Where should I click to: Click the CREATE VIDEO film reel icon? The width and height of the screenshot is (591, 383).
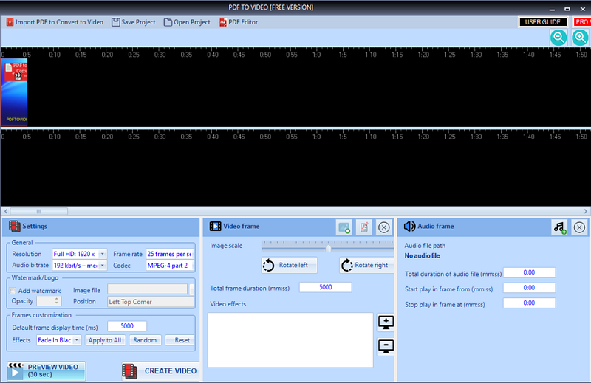point(130,371)
